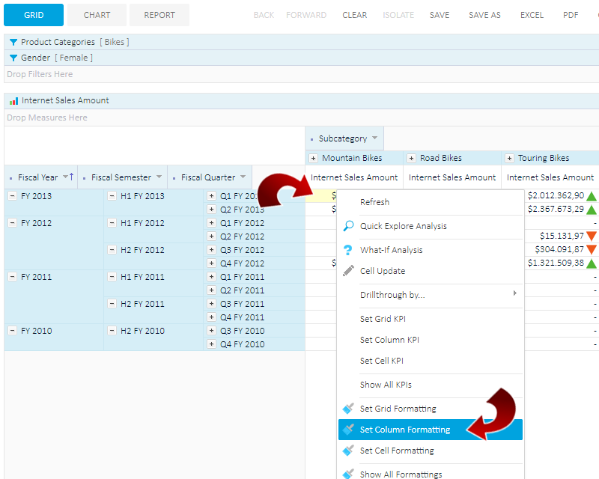Viewport: 599px width, 479px height.
Task: Expand the Touring Bikes column
Action: [x=509, y=158]
